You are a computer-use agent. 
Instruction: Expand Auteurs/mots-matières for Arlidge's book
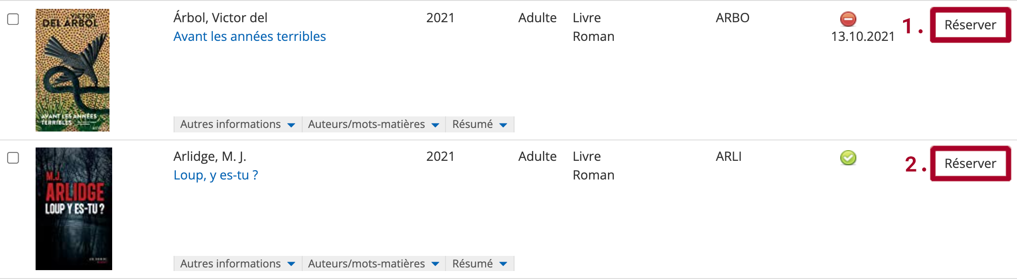click(x=373, y=263)
